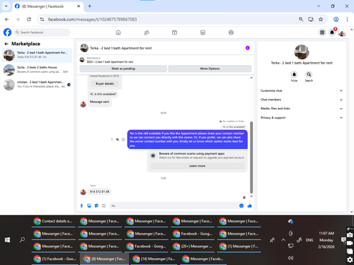
Task: Expand Media, files and links section
Action: click(302, 109)
